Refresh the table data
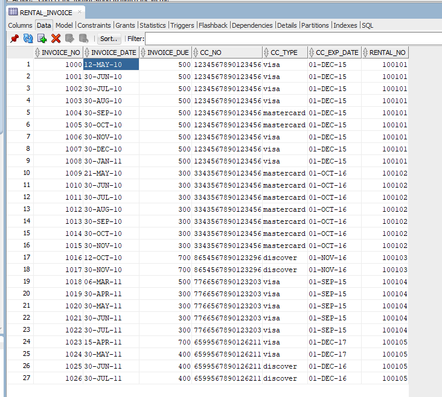The height and width of the screenshot is (397, 442). click(28, 39)
